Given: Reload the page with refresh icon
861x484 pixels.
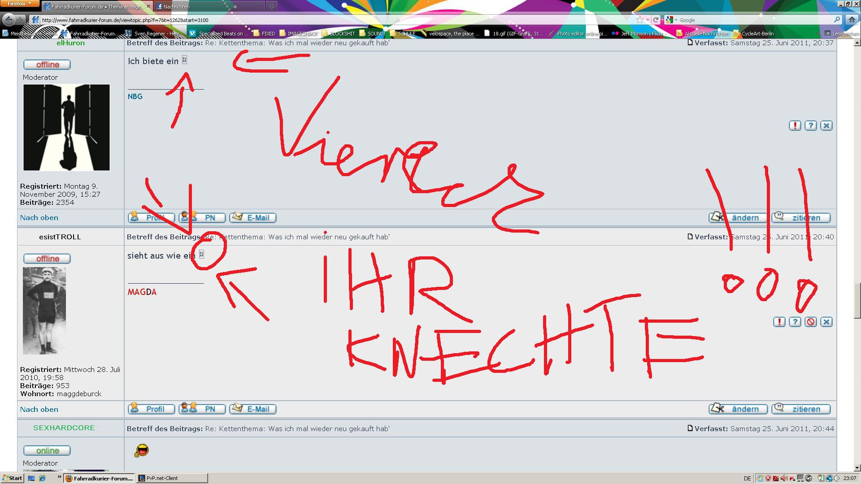Looking at the screenshot, I should pyautogui.click(x=656, y=20).
